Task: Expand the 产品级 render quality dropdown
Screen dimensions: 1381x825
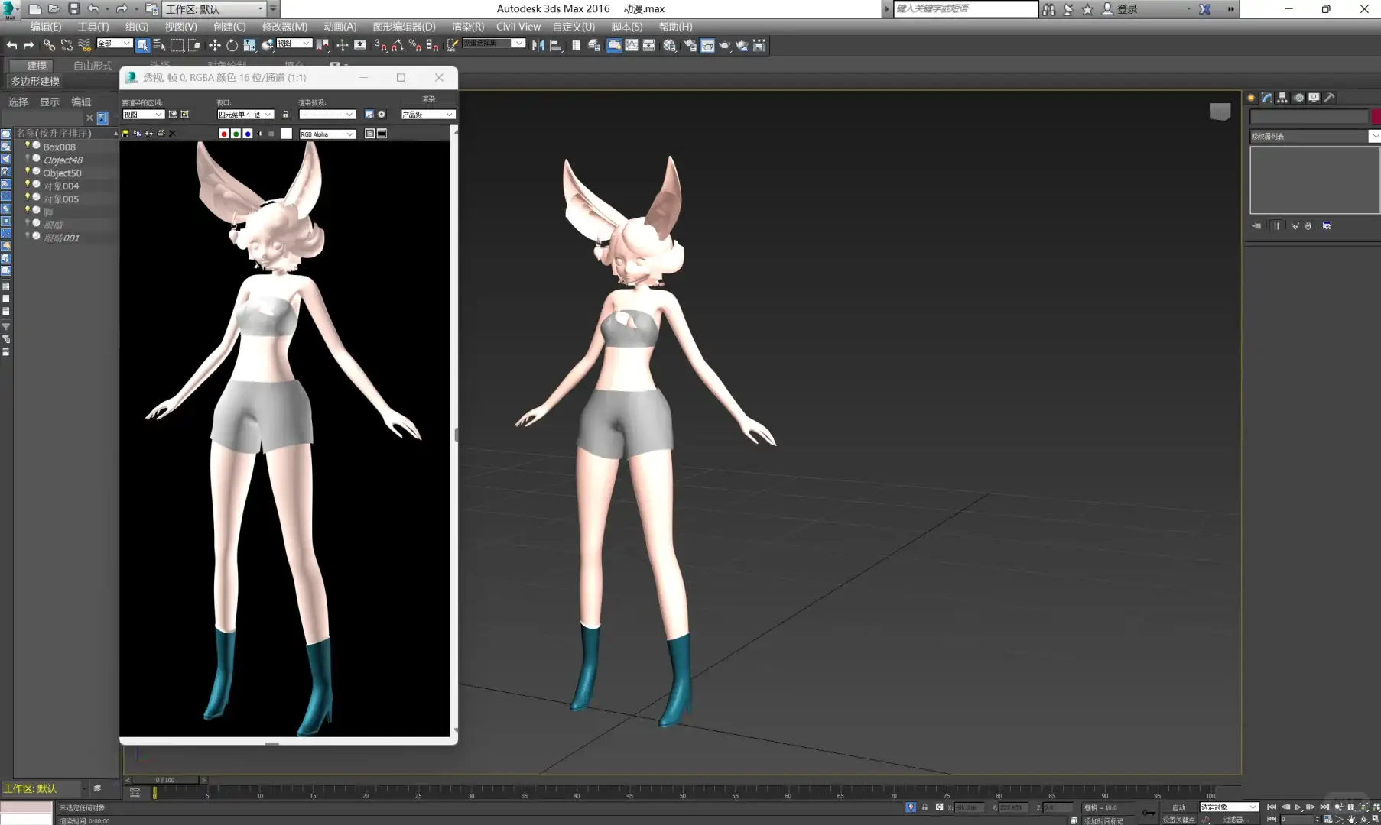Action: coord(427,115)
